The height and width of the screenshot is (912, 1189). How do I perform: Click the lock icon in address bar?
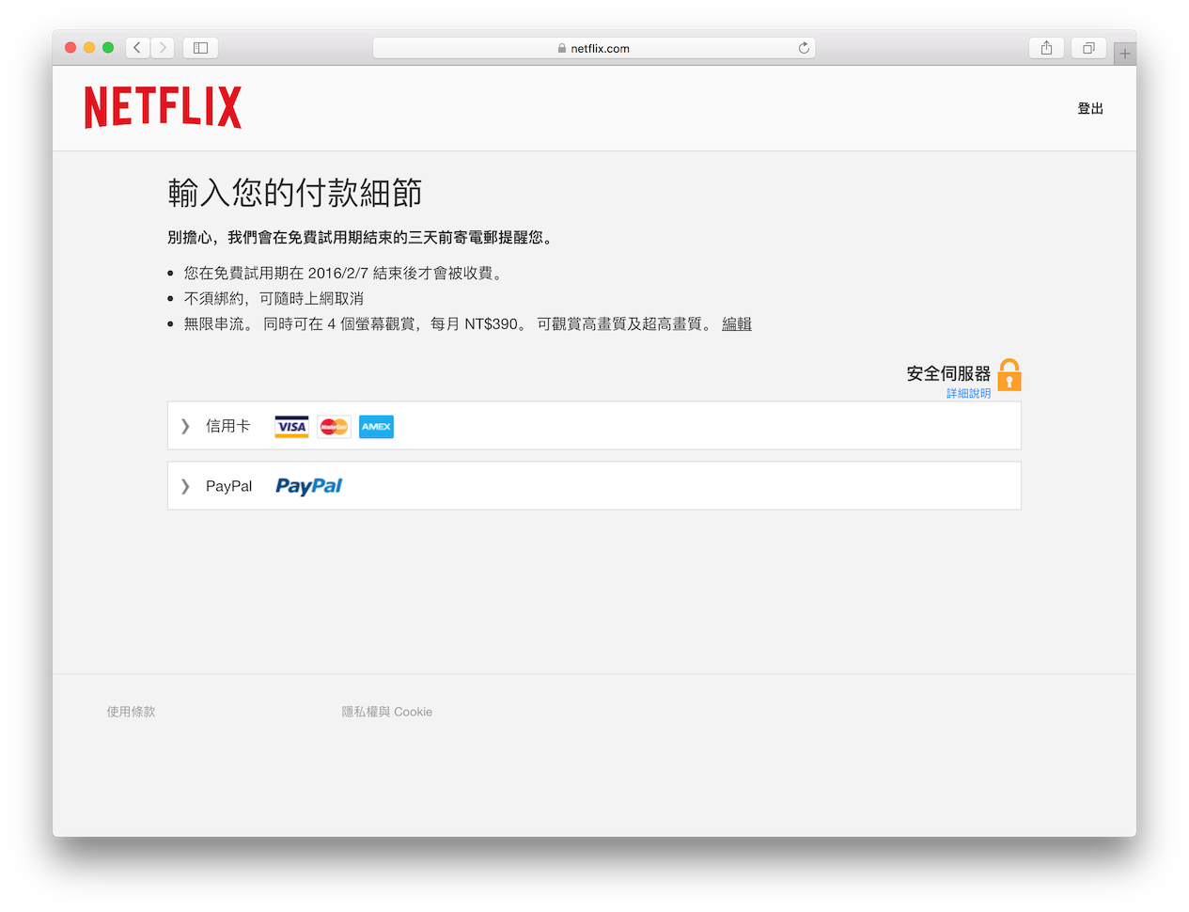(x=562, y=48)
